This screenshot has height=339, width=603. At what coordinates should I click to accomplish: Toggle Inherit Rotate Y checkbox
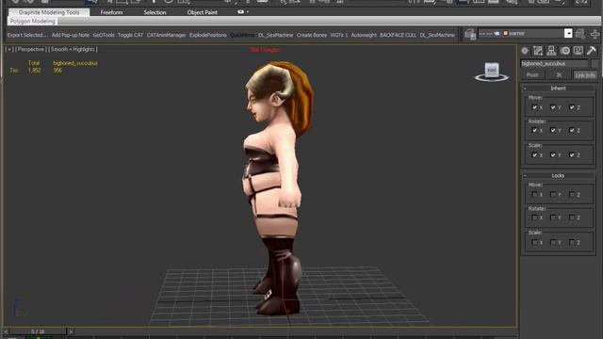(553, 131)
